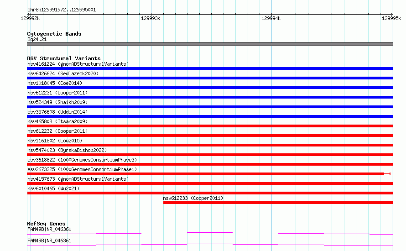The width and height of the screenshot is (406, 251).
Task: Click the RefSeq Genes track title
Action: (x=46, y=224)
